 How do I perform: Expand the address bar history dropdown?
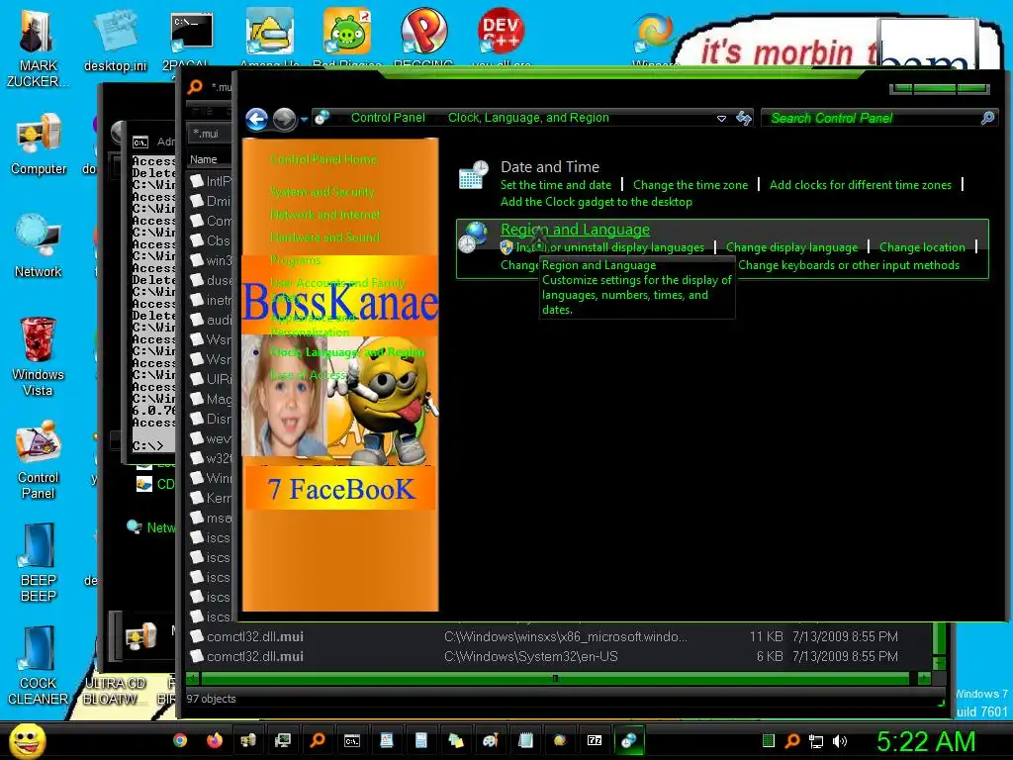click(x=721, y=119)
